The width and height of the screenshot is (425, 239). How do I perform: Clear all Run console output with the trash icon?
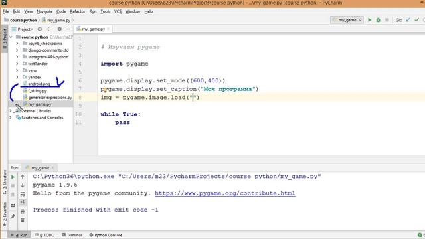(23, 220)
